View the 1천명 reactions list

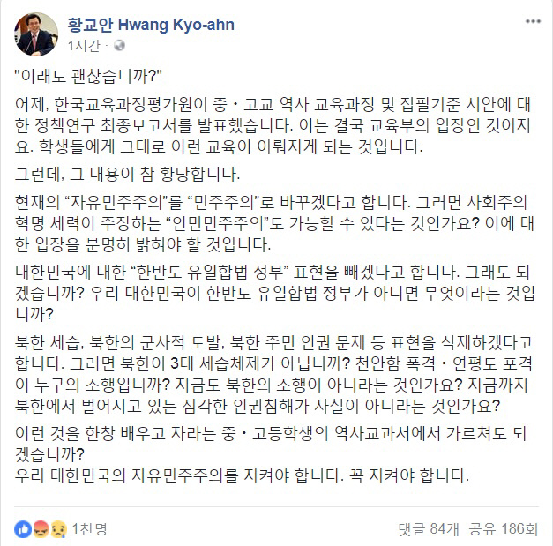point(89,529)
